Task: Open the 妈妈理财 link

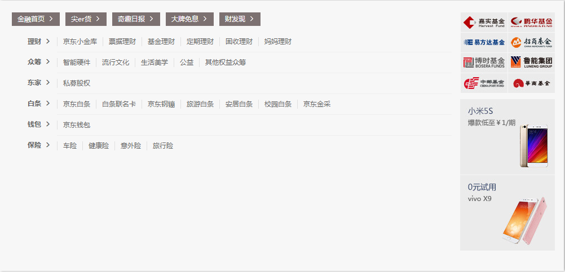Action: pos(278,42)
